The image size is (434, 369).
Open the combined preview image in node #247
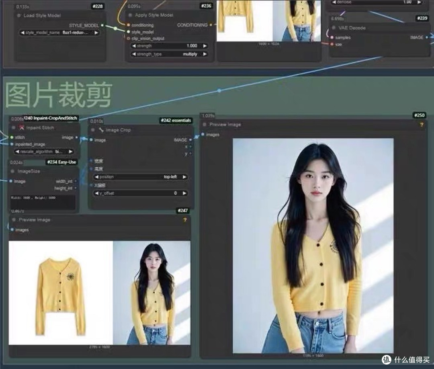(100, 293)
